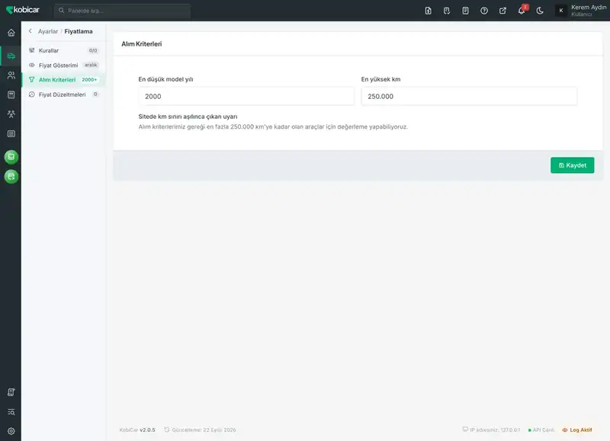The image size is (610, 441).
Task: Click the aralık badge on Fiyat Gösterimi
Action: coord(91,65)
